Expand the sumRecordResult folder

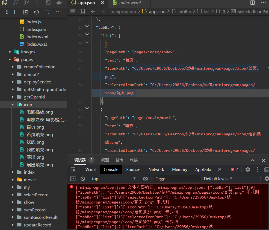coord(13,217)
